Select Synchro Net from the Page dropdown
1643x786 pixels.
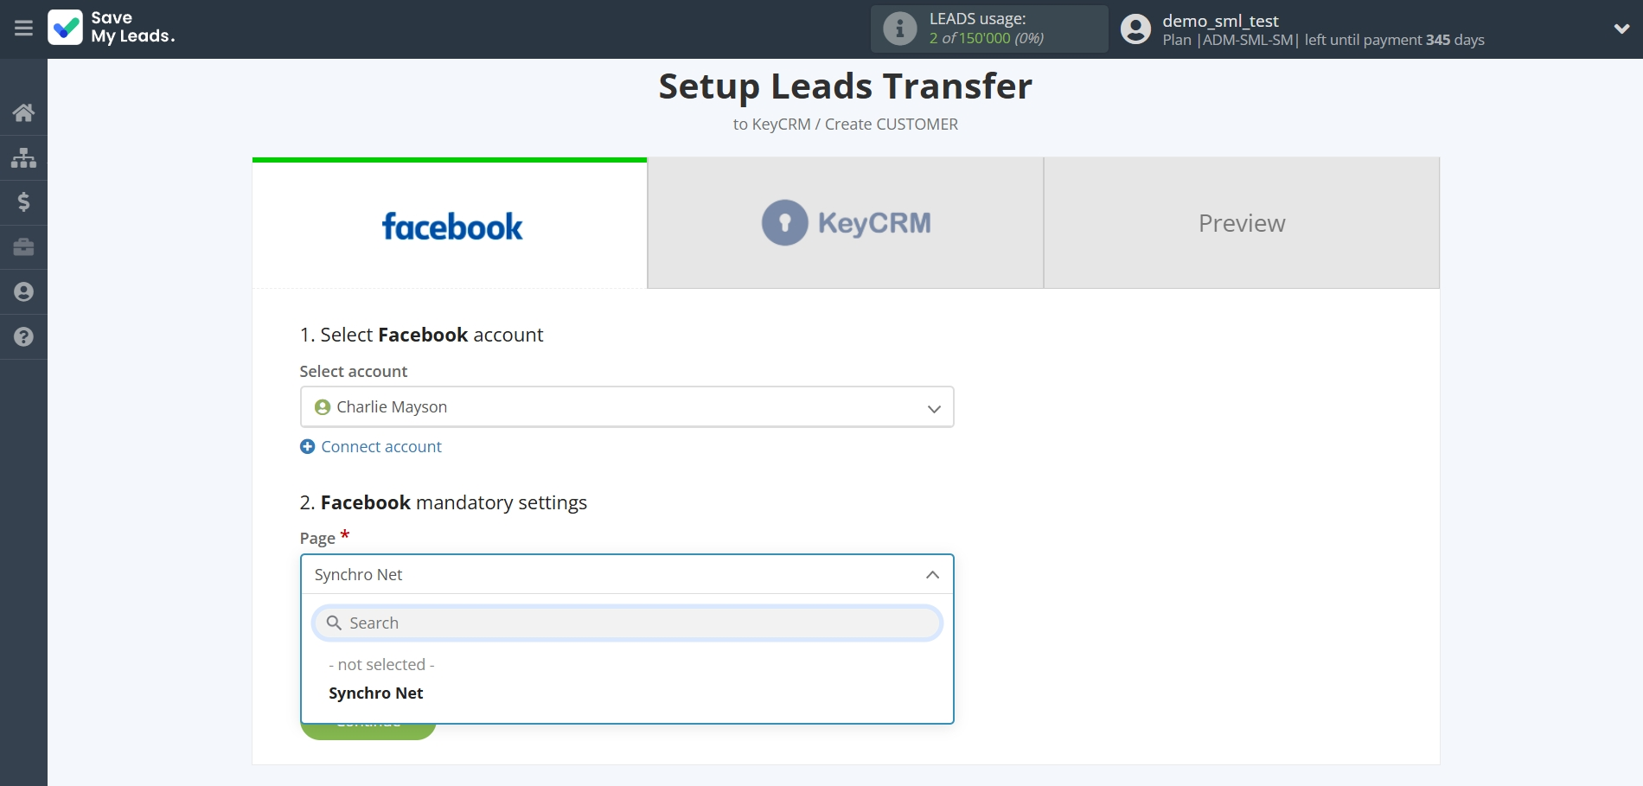[x=375, y=693]
